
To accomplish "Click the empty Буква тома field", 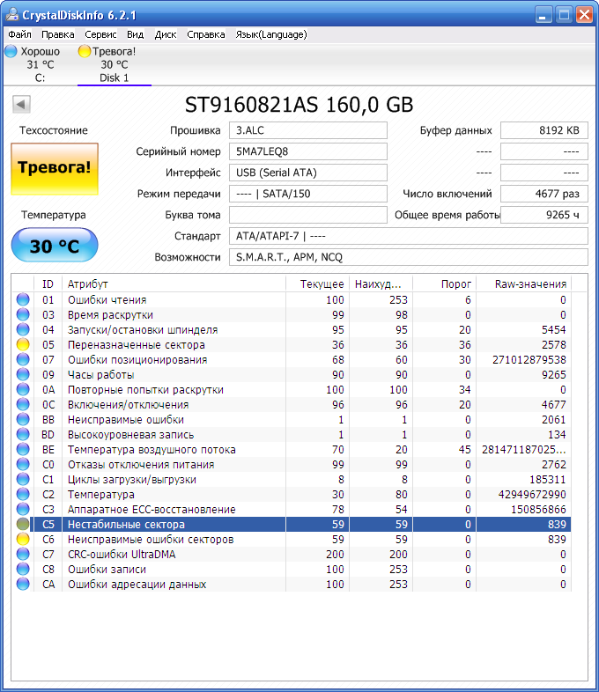I will click(308, 215).
